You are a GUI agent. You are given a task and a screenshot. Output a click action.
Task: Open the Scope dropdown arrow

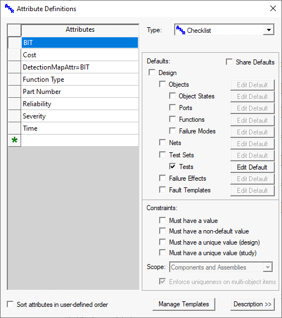pyautogui.click(x=268, y=267)
